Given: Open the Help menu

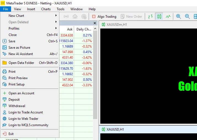Looking at the screenshot, I should coord(92,9).
